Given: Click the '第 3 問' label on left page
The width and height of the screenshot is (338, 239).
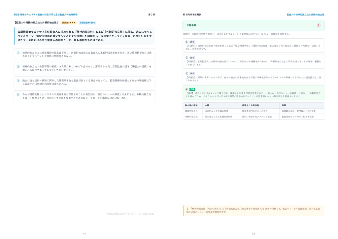Looking at the screenshot, I should click(152, 15).
